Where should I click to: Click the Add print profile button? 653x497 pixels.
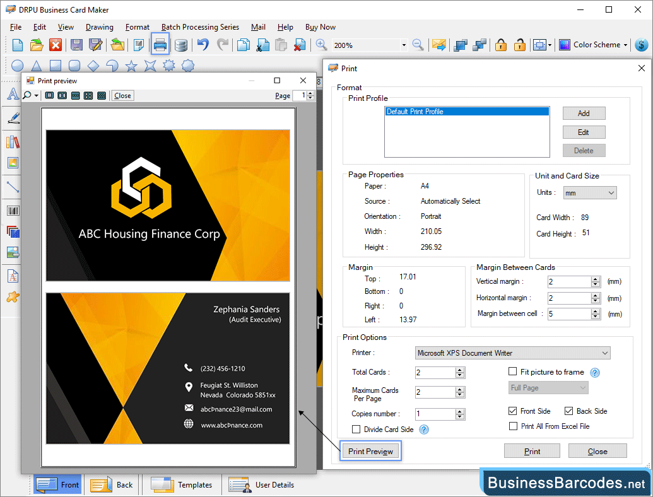[584, 114]
